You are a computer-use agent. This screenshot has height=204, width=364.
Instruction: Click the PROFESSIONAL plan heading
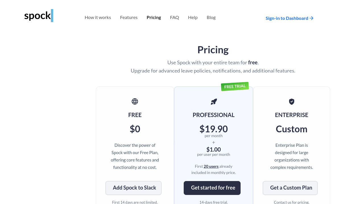pyautogui.click(x=214, y=115)
